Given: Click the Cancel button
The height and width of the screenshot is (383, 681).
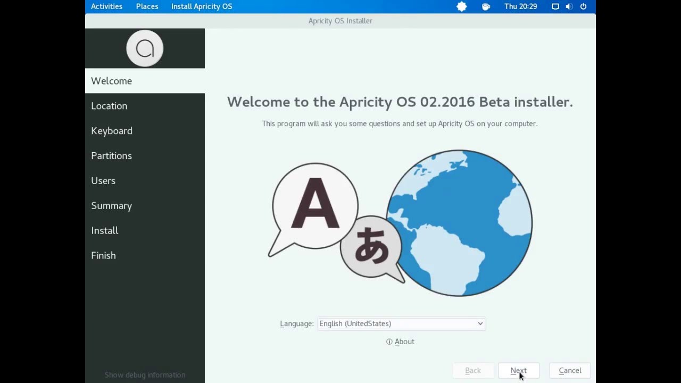Looking at the screenshot, I should pyautogui.click(x=570, y=371).
